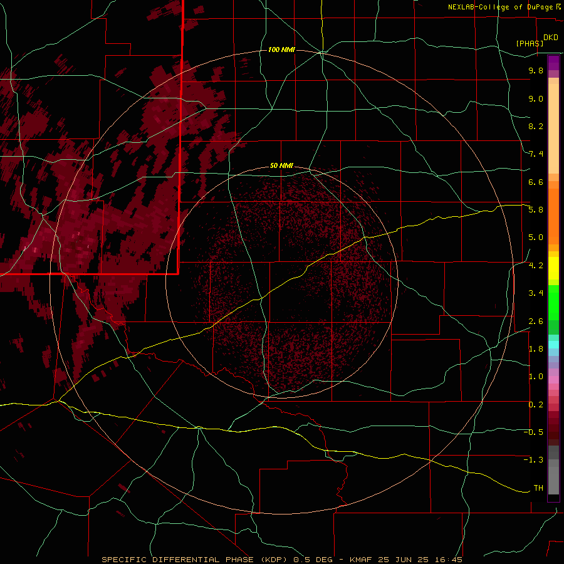Click the 0.5 DEG elevation text in caption
The width and height of the screenshot is (564, 564).
point(313,560)
